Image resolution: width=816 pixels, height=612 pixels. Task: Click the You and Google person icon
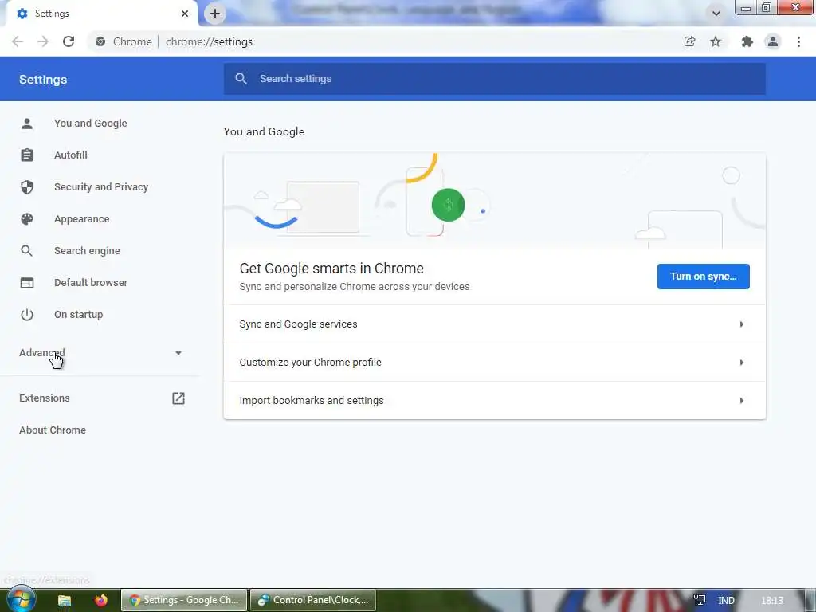[27, 124]
